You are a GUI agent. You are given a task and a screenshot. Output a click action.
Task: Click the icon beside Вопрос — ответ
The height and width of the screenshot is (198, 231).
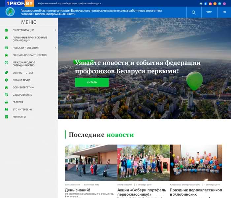click(6, 73)
